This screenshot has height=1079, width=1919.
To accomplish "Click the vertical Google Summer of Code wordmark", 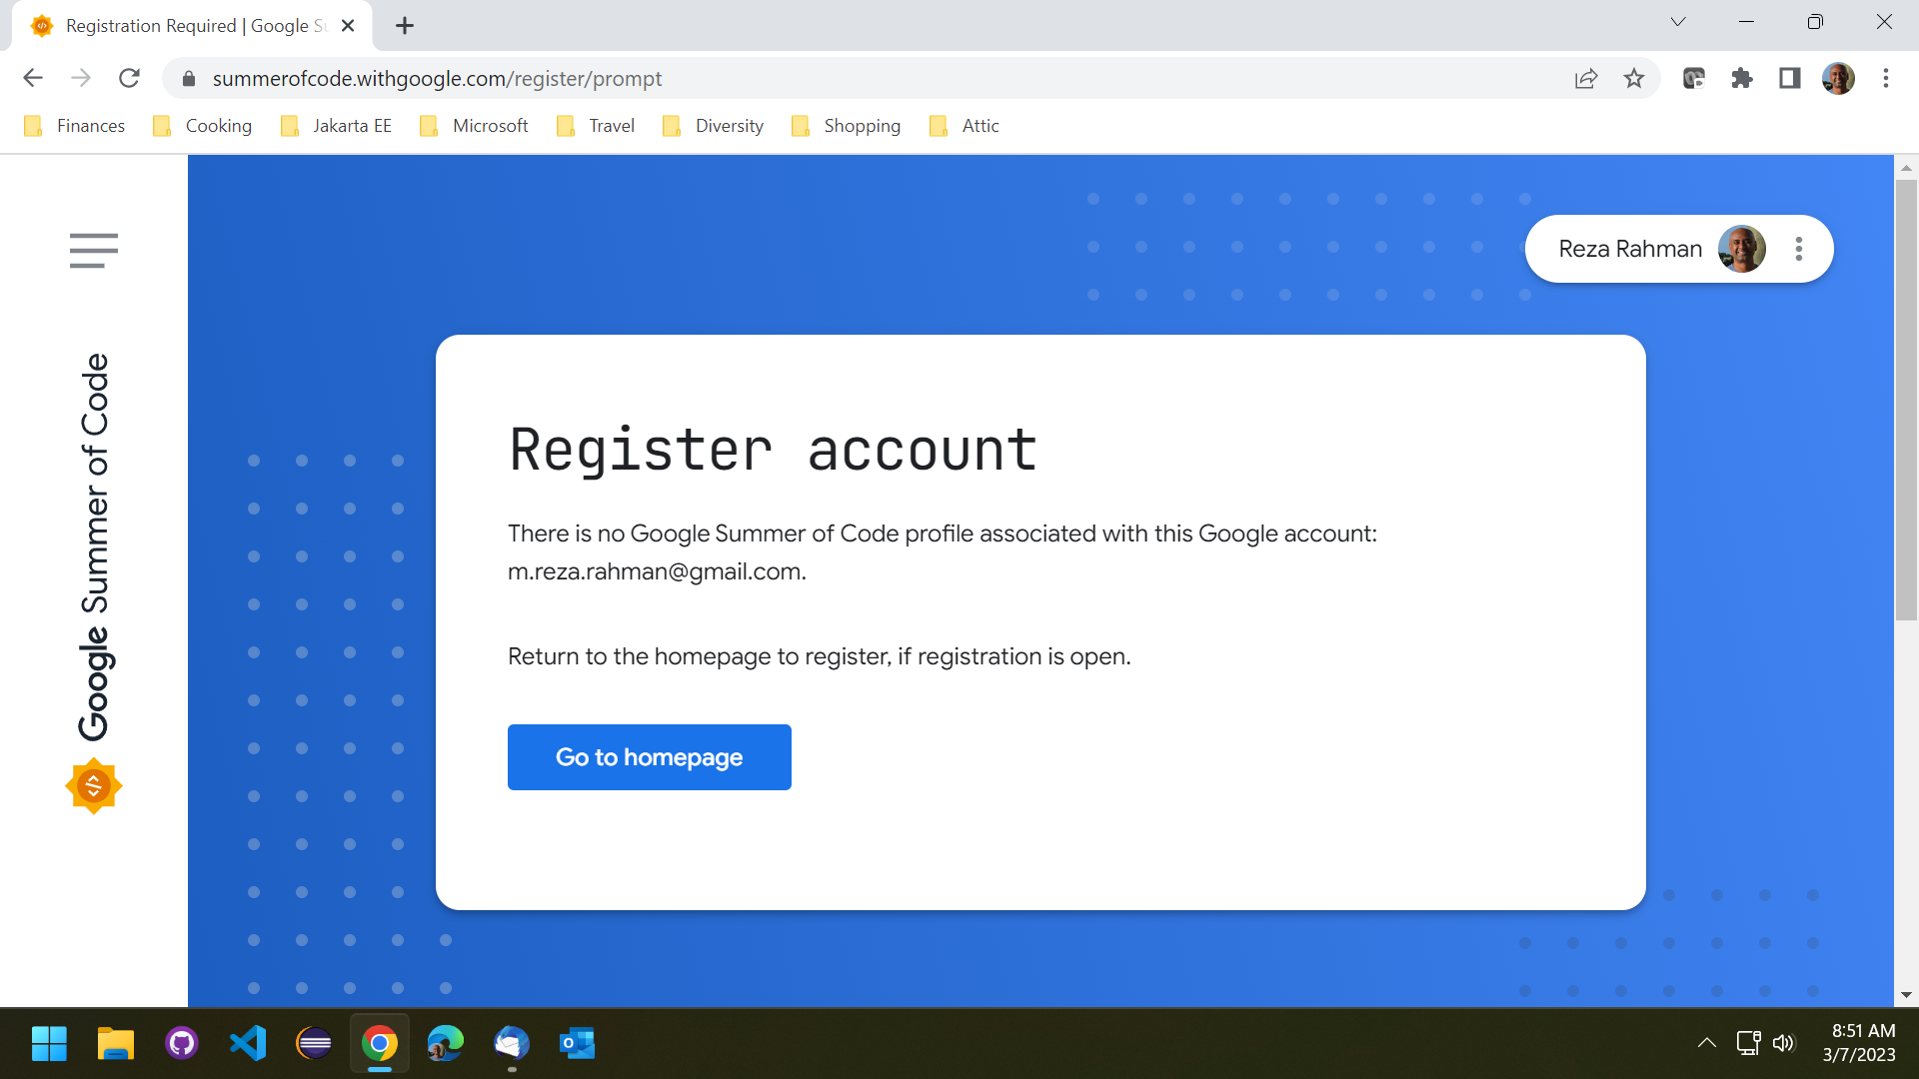I will coord(95,547).
